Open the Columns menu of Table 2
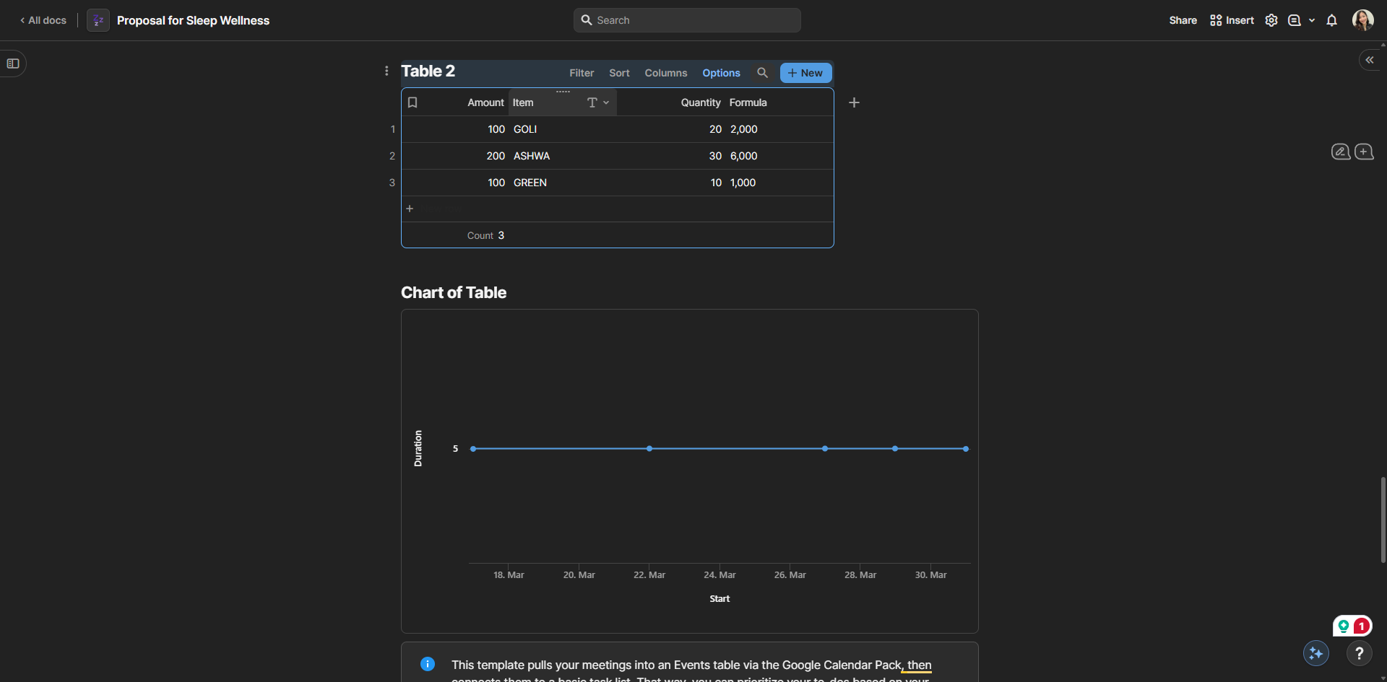The width and height of the screenshot is (1387, 682). (x=665, y=73)
